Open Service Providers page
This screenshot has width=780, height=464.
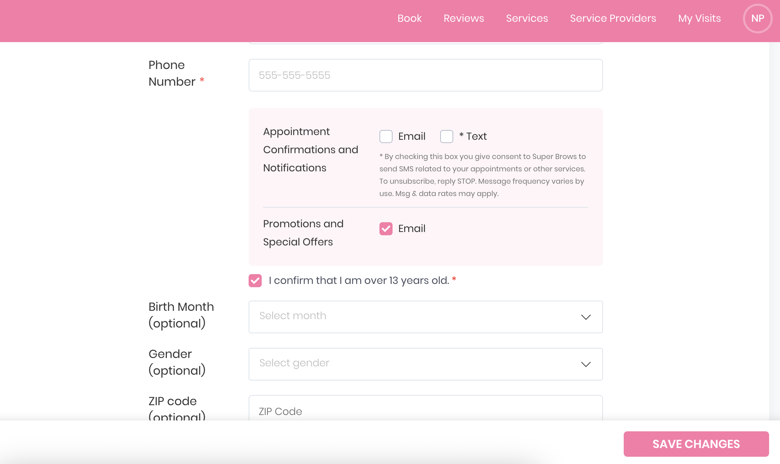pyautogui.click(x=613, y=19)
